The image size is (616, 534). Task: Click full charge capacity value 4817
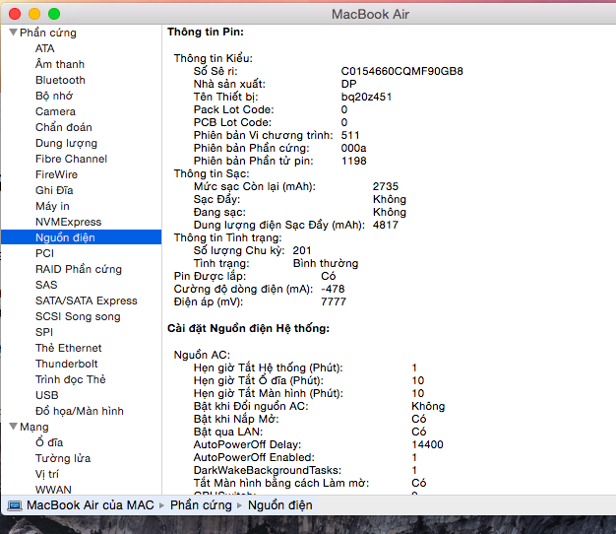tap(386, 225)
